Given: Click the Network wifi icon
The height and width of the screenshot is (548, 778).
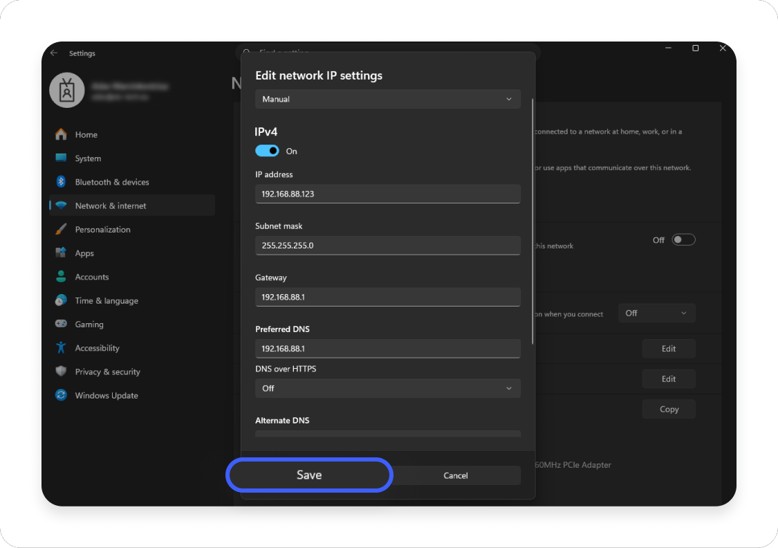Looking at the screenshot, I should point(61,205).
